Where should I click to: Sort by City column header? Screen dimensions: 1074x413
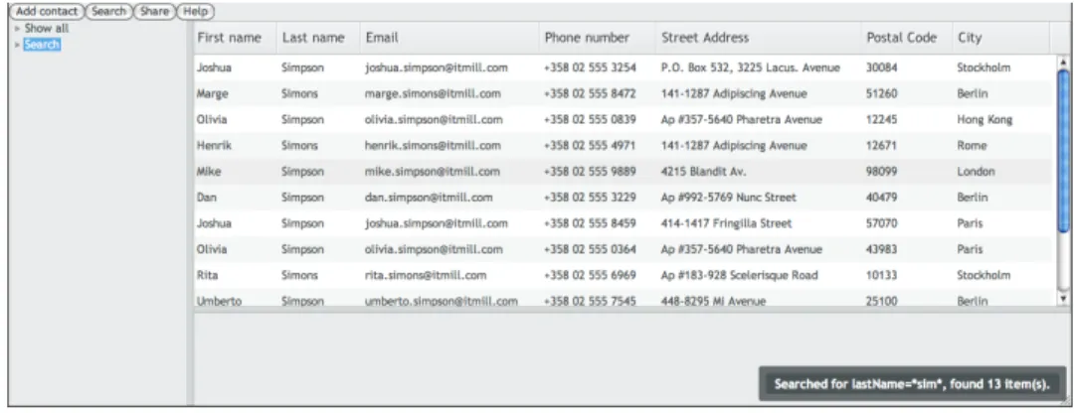[x=1000, y=39]
